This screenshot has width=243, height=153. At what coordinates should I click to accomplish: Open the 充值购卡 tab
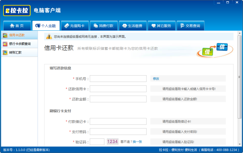tap(74, 26)
